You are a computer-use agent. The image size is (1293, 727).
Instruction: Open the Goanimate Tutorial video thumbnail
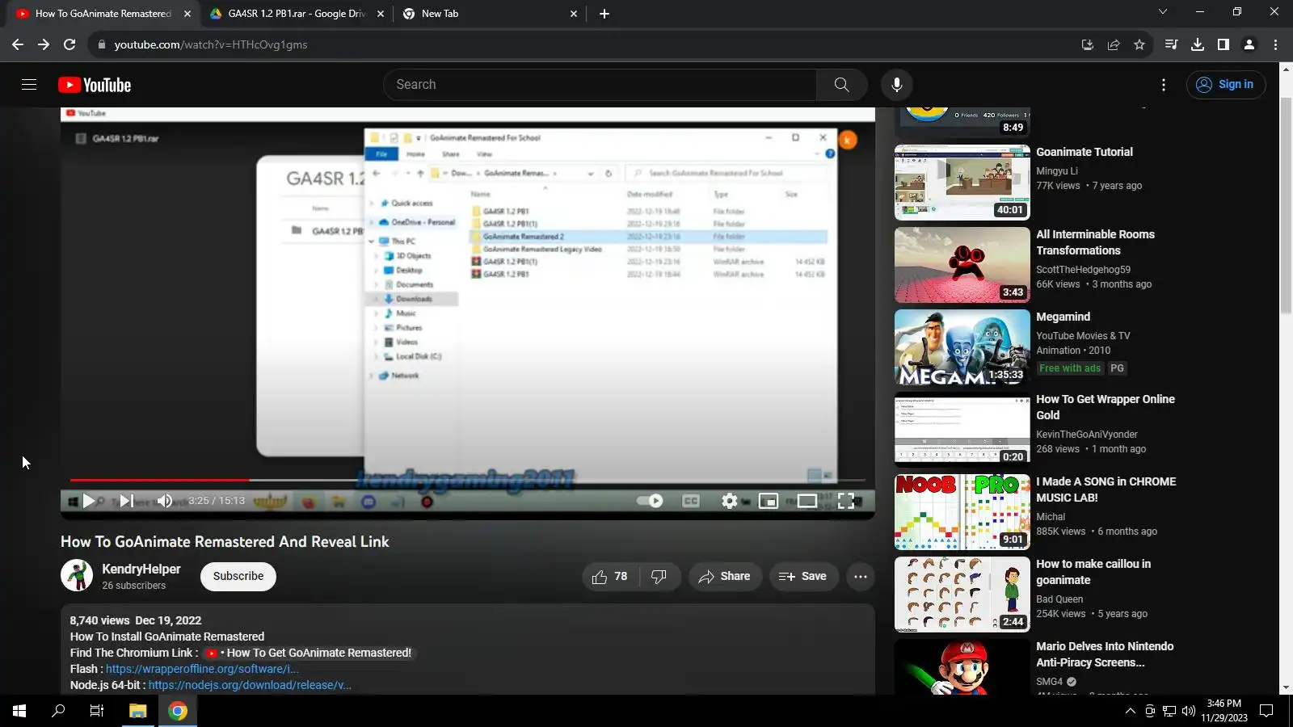962,183
